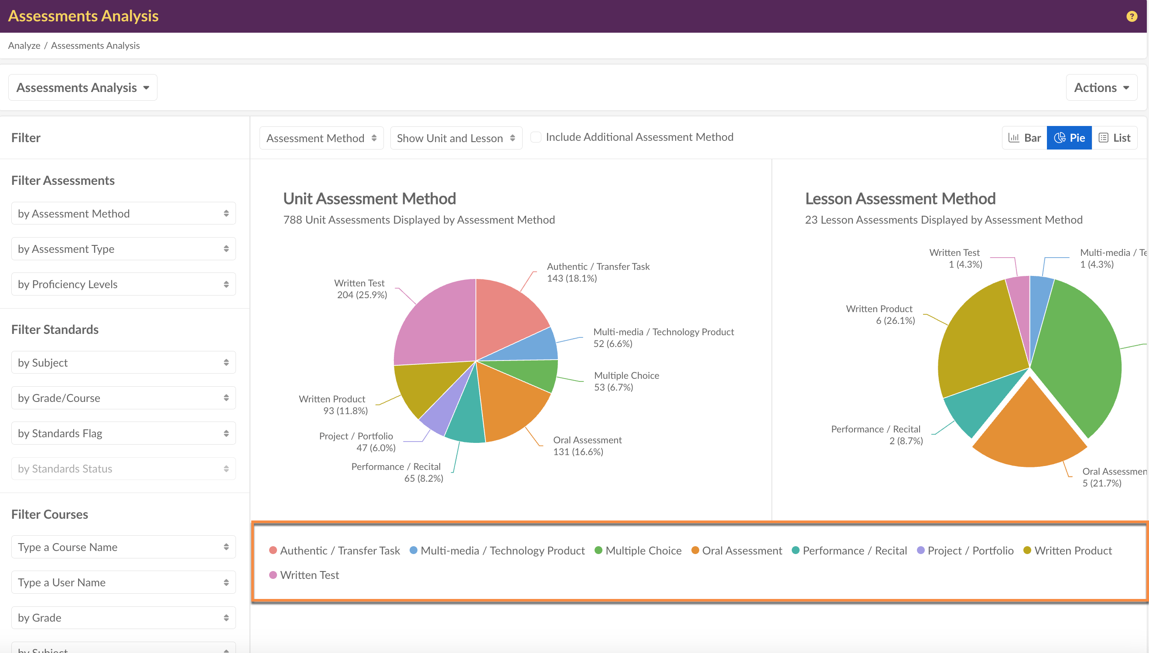Toggle Oral Assessment legend marker
Screen dimensions: 1149x653
click(x=695, y=550)
